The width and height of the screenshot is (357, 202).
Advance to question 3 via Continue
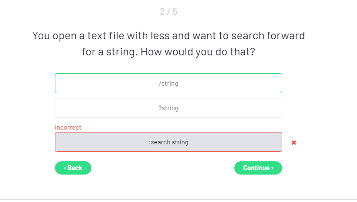point(258,168)
